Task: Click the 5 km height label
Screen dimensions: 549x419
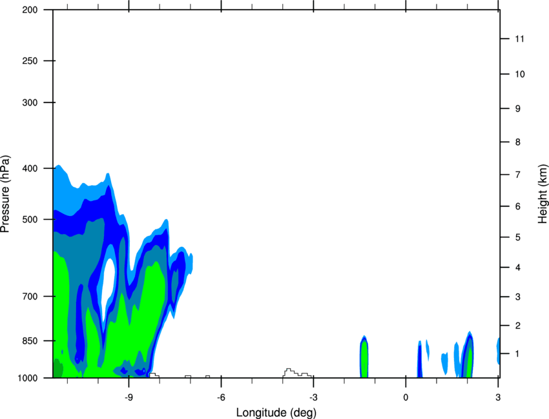Action: coord(518,238)
